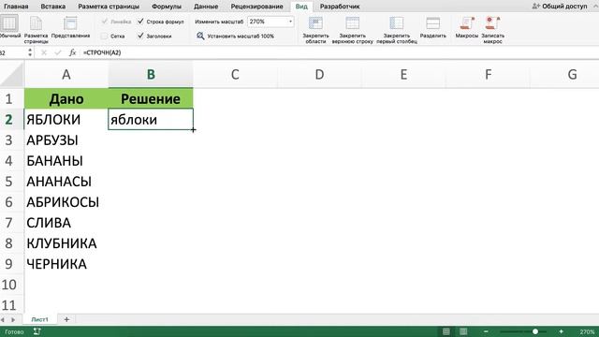Toggle the Gridlines (Сетка) checkbox
599x337 pixels.
104,36
